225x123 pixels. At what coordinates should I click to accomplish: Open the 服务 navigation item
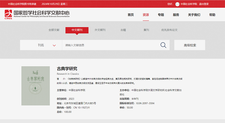(176, 15)
